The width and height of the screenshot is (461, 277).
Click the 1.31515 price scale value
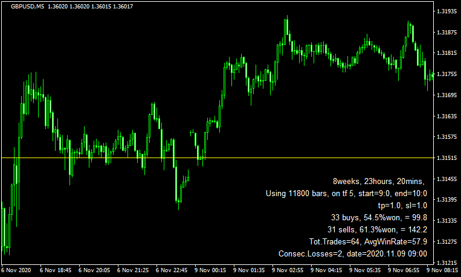(447, 158)
